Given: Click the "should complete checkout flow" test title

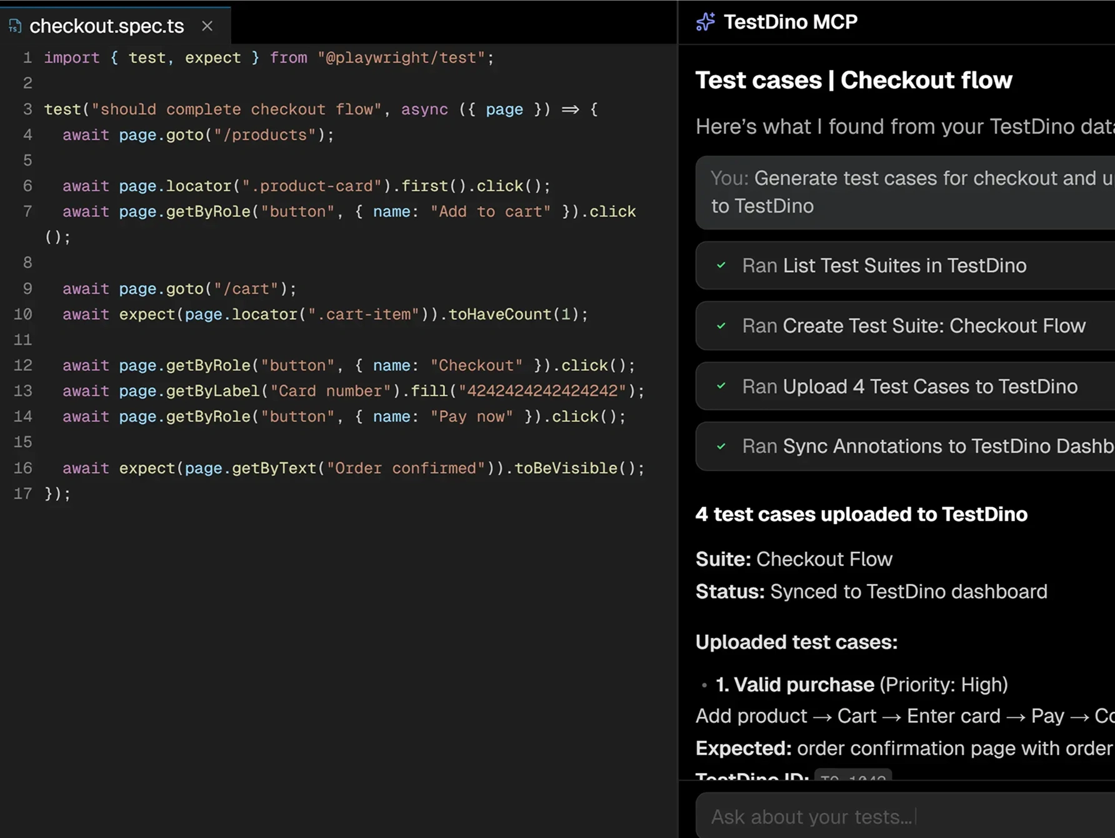Looking at the screenshot, I should click(x=236, y=109).
